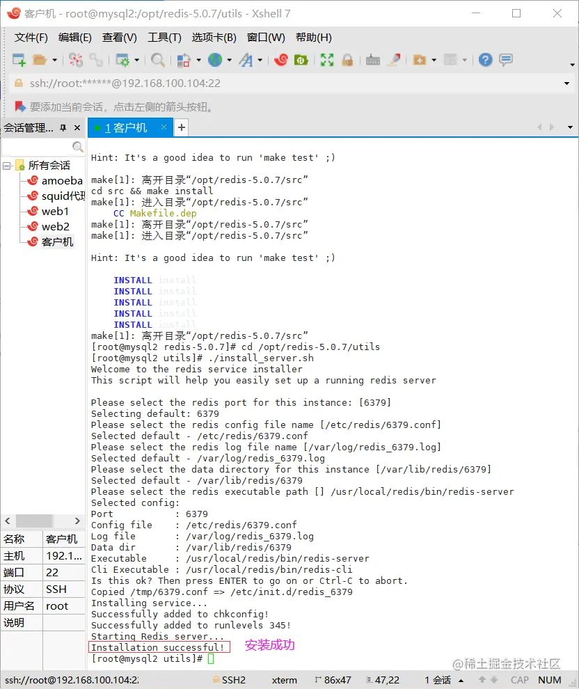Open the toolbar overflow arrow at far right

point(572,65)
